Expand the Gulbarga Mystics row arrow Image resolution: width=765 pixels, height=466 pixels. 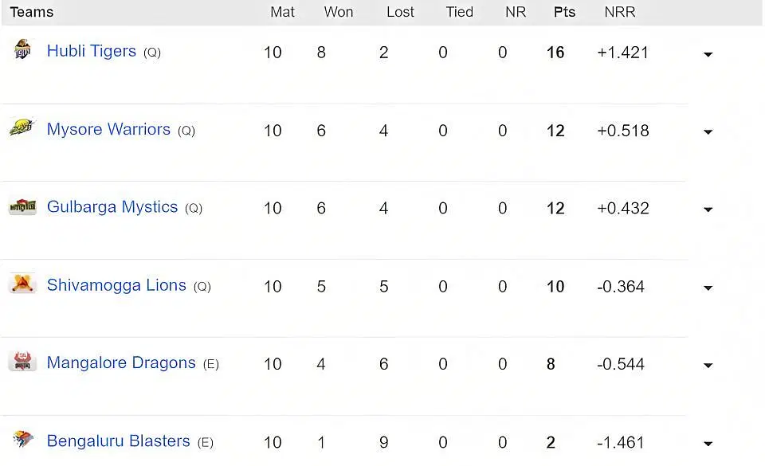pos(708,210)
